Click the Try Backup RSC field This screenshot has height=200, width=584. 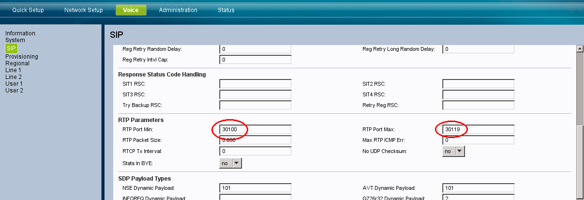coord(255,105)
